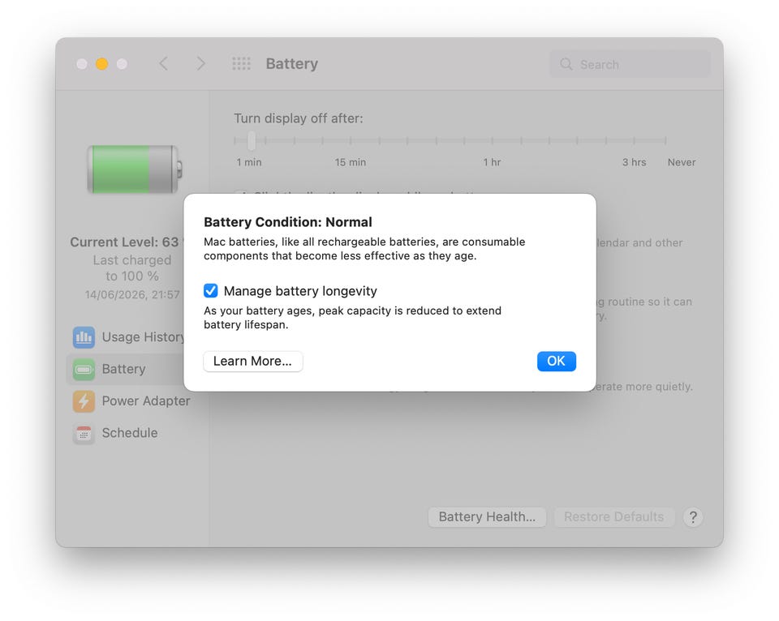Image resolution: width=779 pixels, height=621 pixels.
Task: Uncheck Manage battery longevity checkbox
Action: click(211, 290)
